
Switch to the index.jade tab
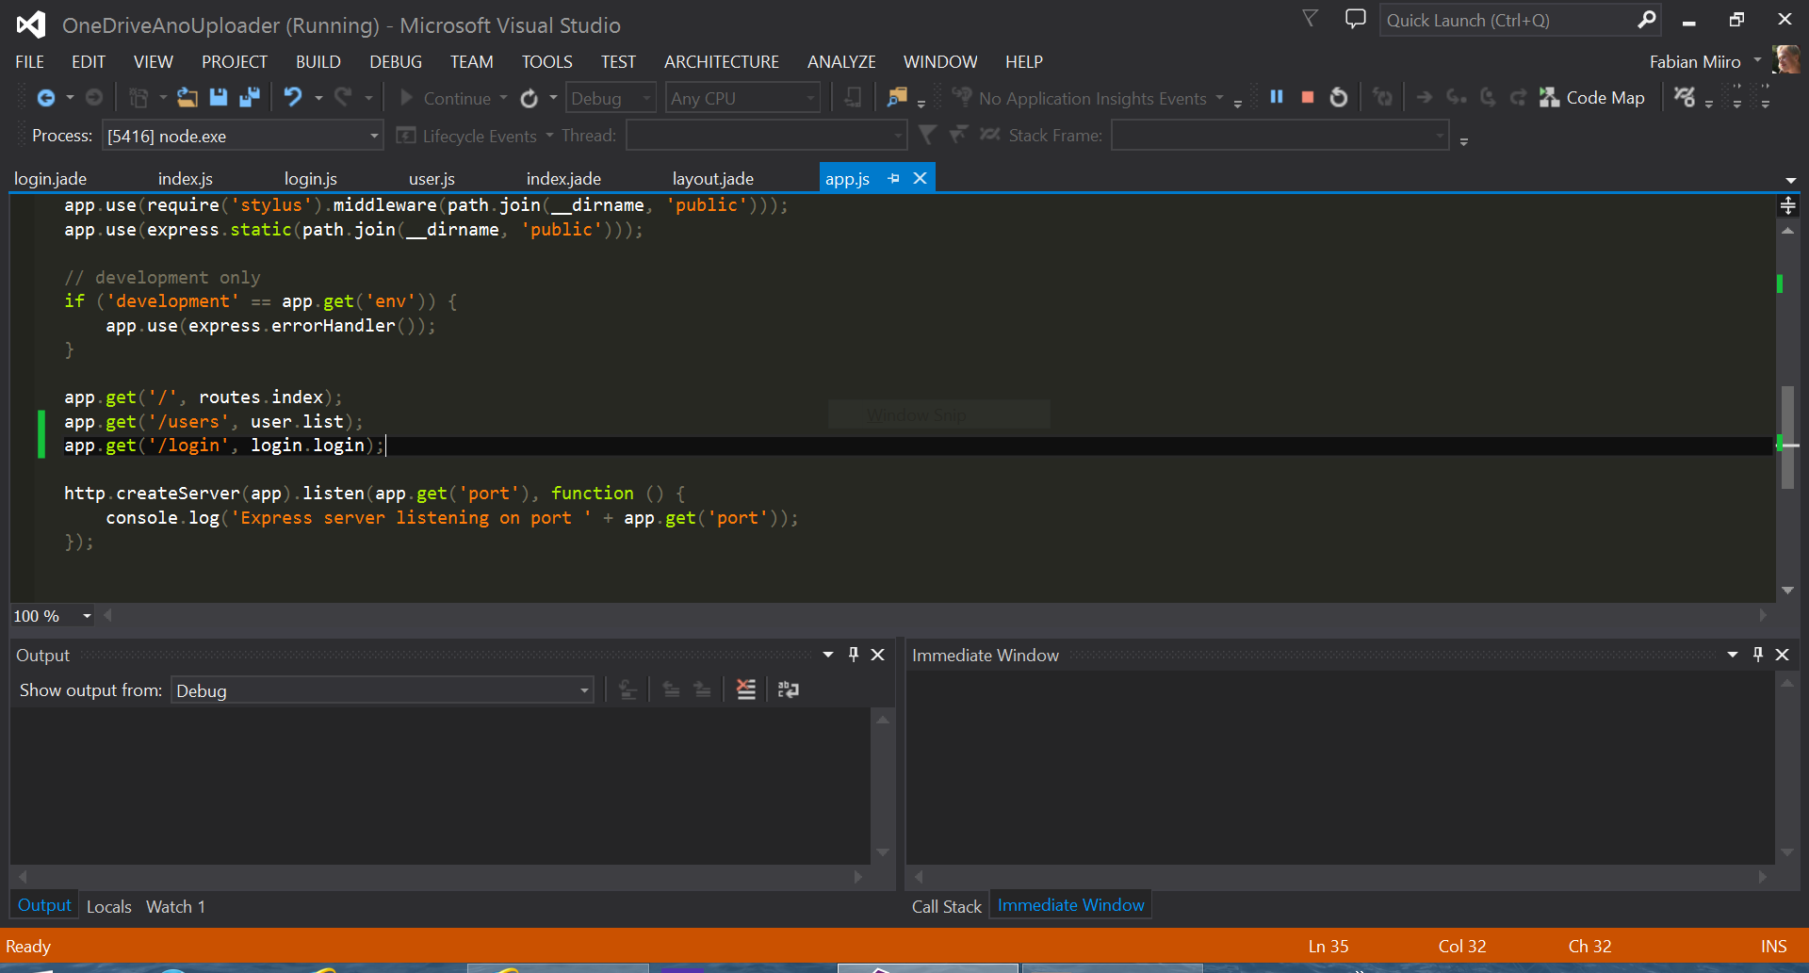(x=563, y=179)
